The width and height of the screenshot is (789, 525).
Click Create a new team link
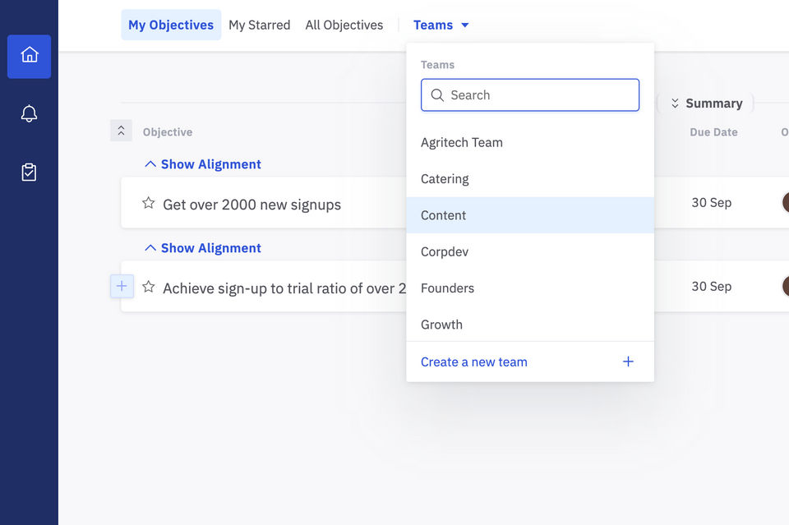[474, 362]
